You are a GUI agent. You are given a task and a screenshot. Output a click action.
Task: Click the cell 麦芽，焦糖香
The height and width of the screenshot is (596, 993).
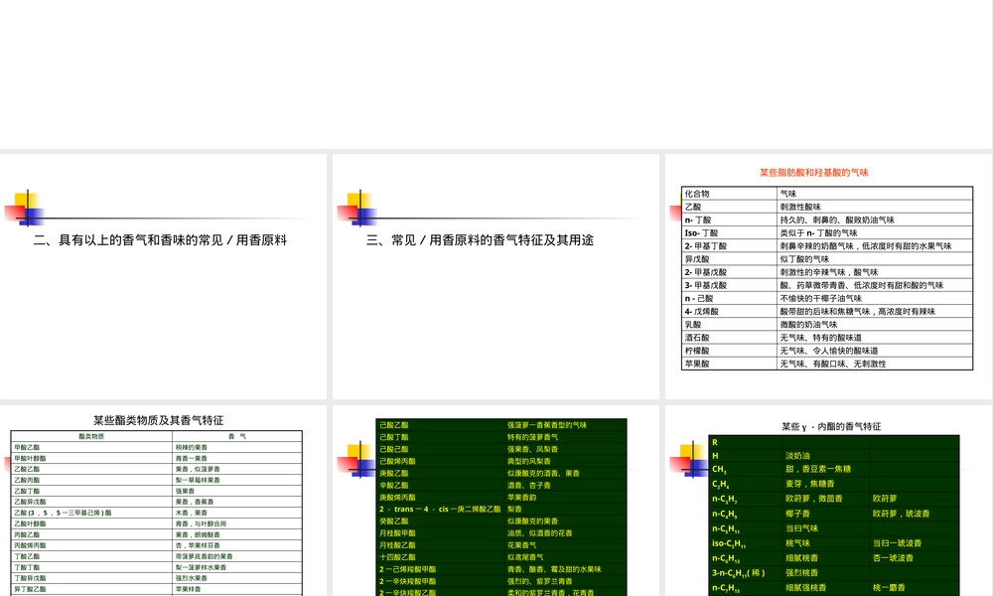point(826,484)
